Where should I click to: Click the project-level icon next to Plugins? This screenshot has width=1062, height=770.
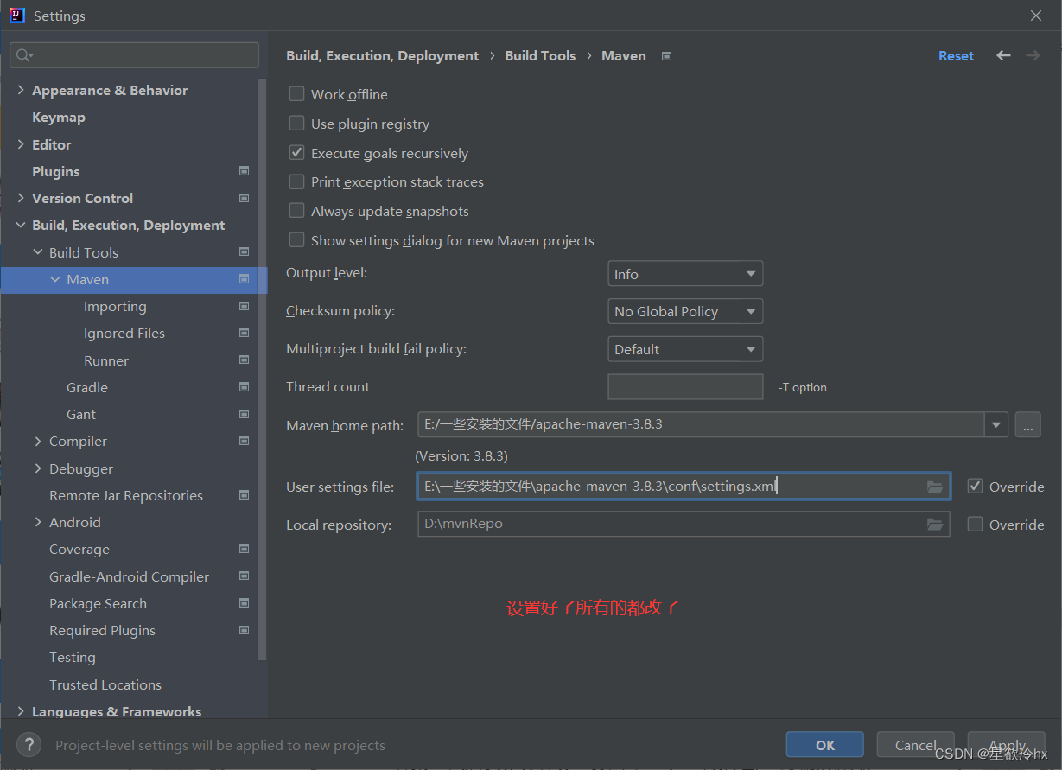pyautogui.click(x=244, y=171)
